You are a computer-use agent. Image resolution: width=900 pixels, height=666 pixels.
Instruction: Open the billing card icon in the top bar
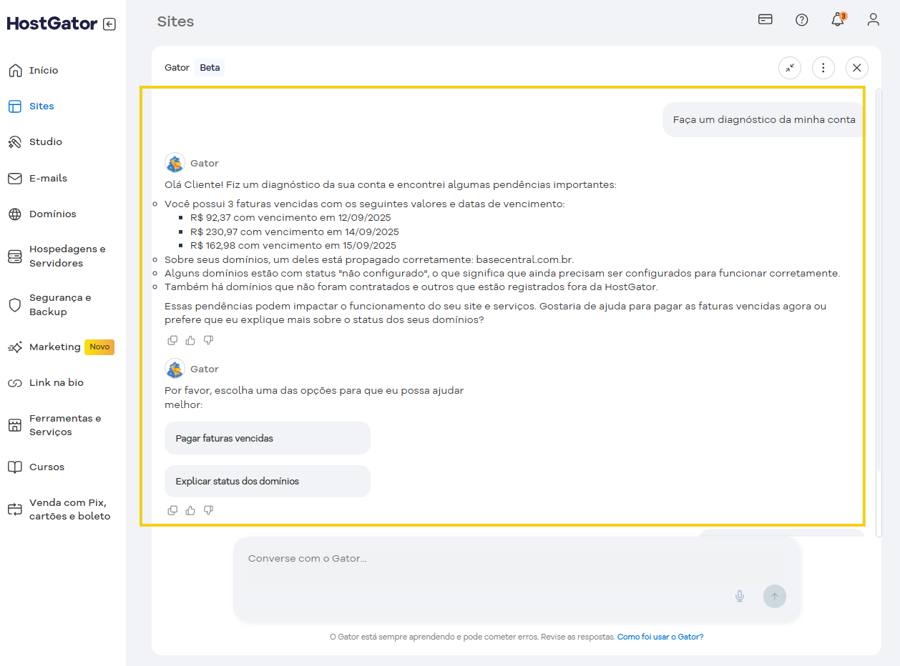[765, 20]
